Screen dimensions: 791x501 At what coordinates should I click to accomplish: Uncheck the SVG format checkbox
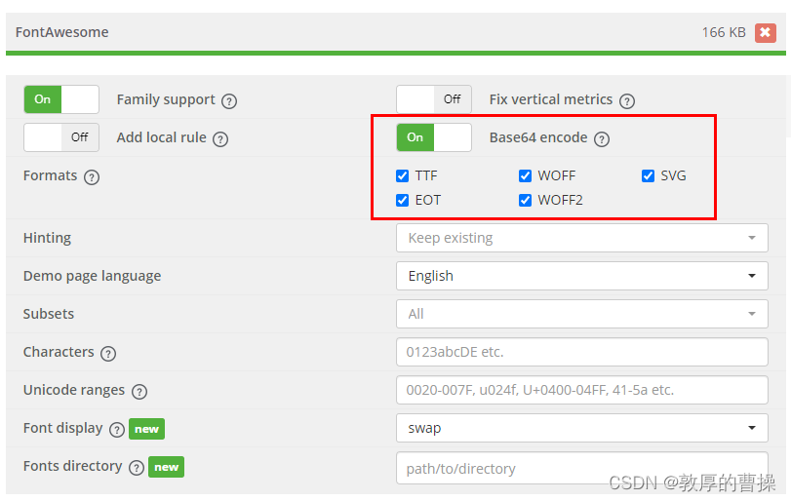[648, 175]
